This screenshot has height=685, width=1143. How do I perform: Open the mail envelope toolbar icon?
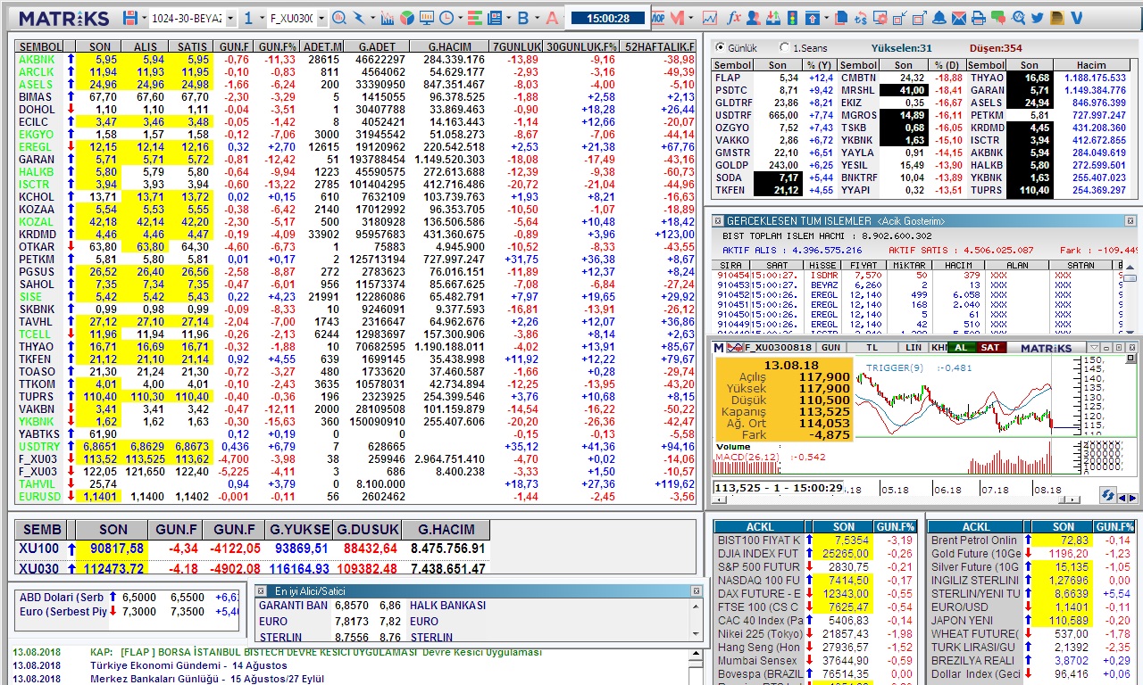959,18
